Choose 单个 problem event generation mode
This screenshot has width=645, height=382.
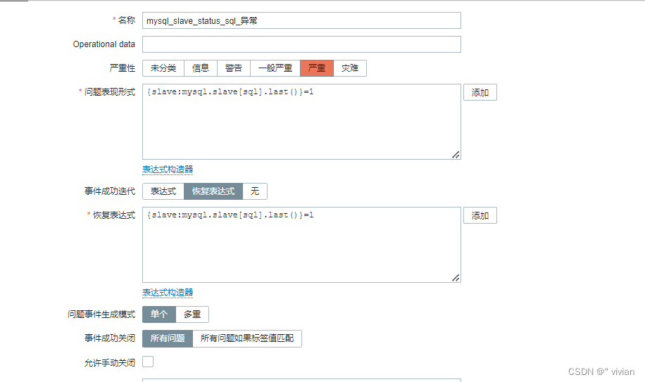(x=159, y=314)
